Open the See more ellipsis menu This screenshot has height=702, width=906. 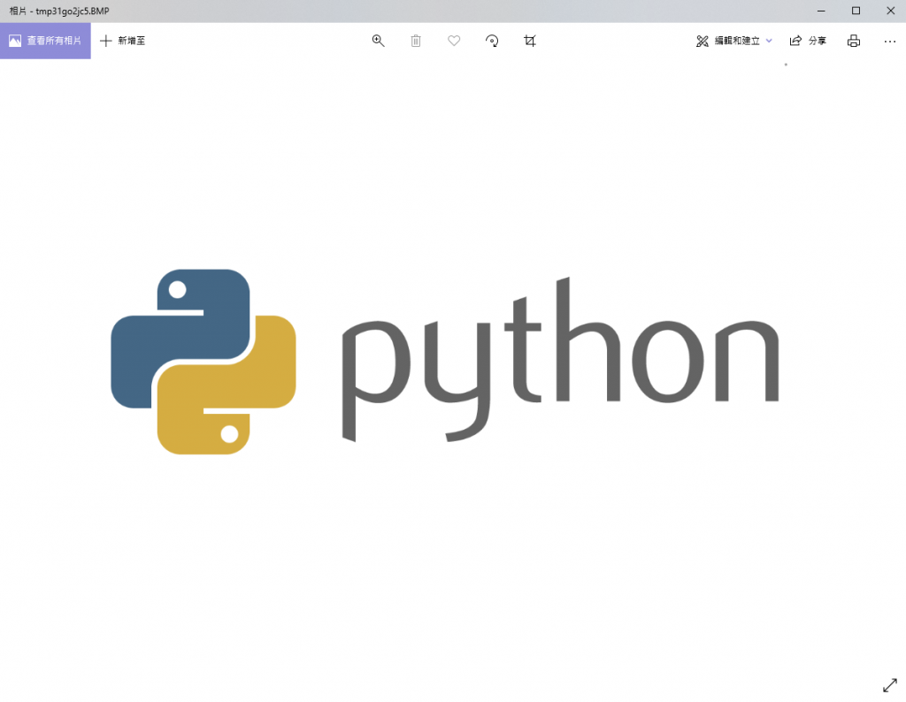[890, 41]
